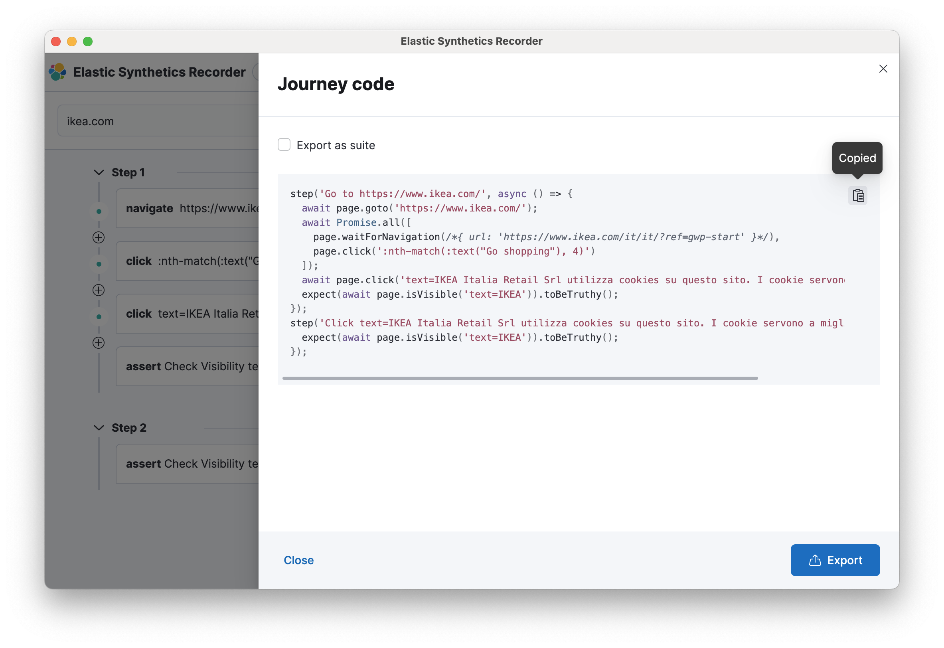Close the dialog via Close link

click(x=298, y=560)
